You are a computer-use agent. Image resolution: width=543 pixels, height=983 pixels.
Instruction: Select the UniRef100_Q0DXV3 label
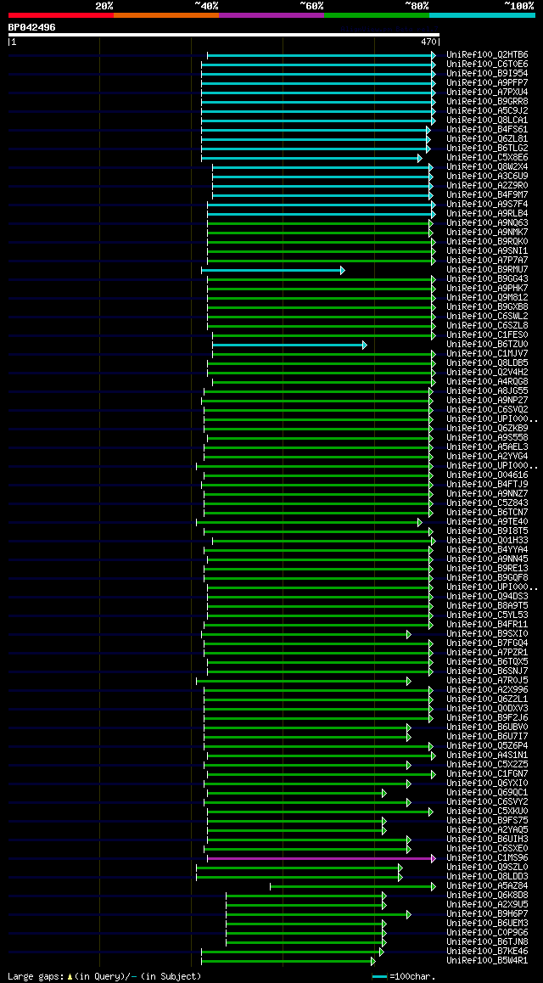point(487,709)
